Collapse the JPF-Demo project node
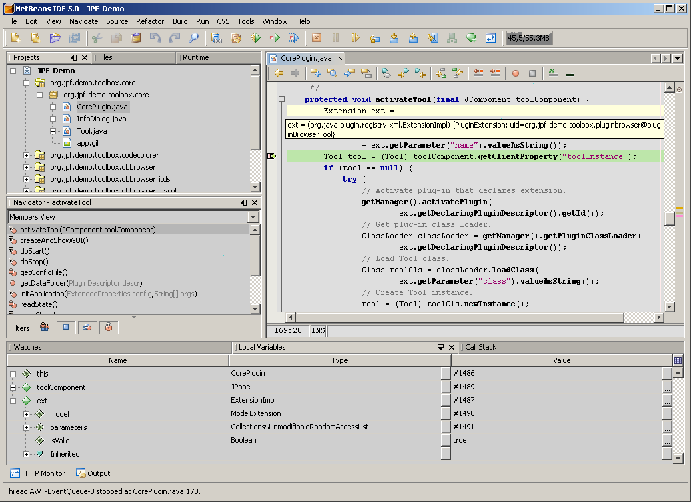 coord(13,71)
